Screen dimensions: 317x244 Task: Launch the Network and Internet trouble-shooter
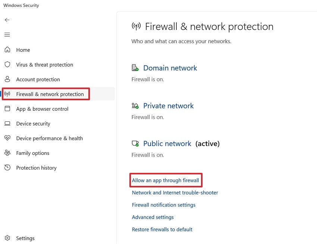click(175, 193)
